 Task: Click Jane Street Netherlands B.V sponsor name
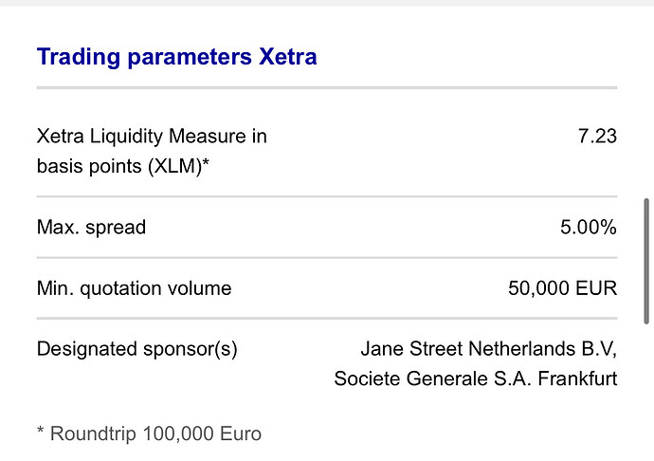pyautogui.click(x=489, y=349)
